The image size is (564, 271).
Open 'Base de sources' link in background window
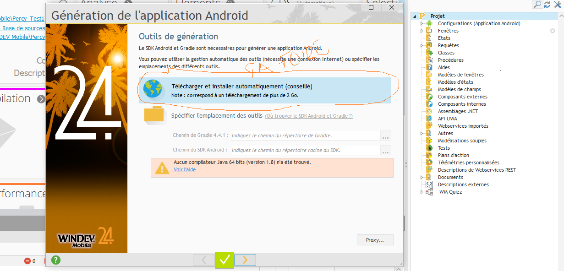pyautogui.click(x=23, y=28)
